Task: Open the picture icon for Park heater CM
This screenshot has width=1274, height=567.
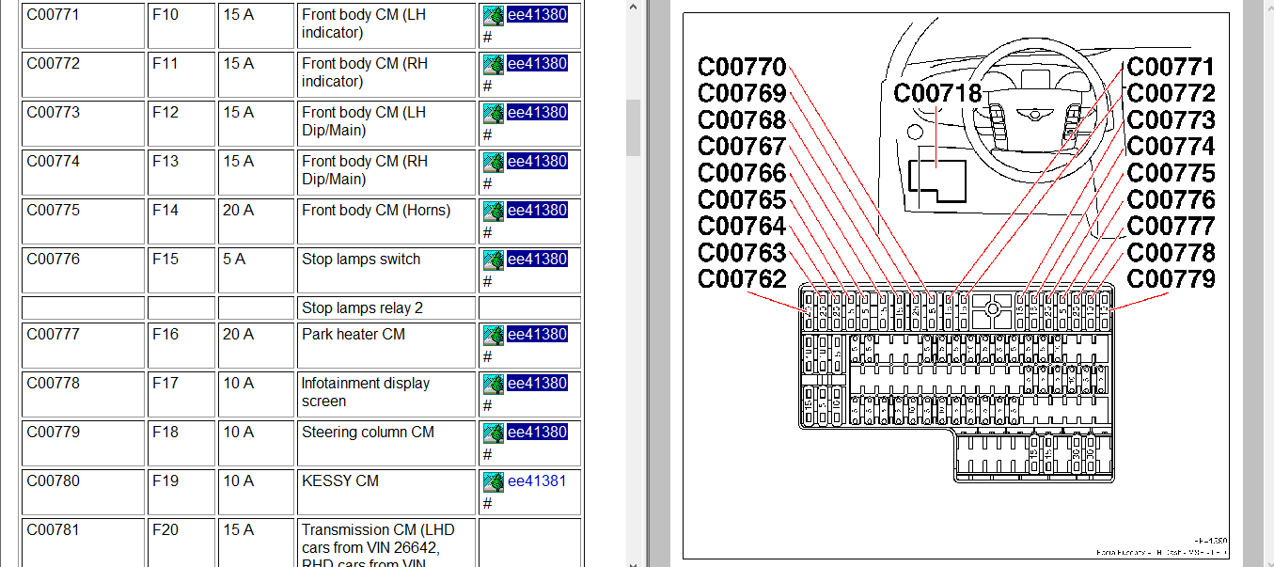Action: (x=494, y=335)
